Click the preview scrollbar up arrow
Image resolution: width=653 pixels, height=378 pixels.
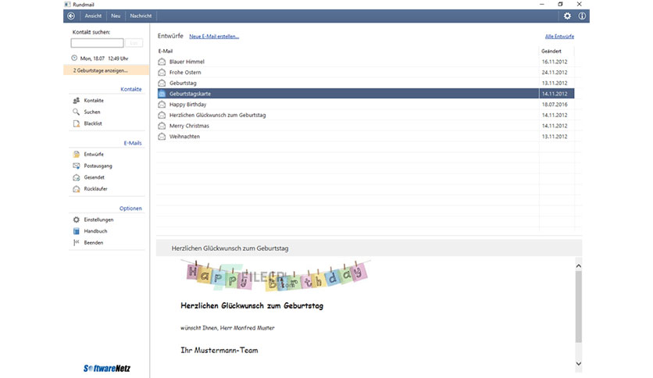(579, 266)
